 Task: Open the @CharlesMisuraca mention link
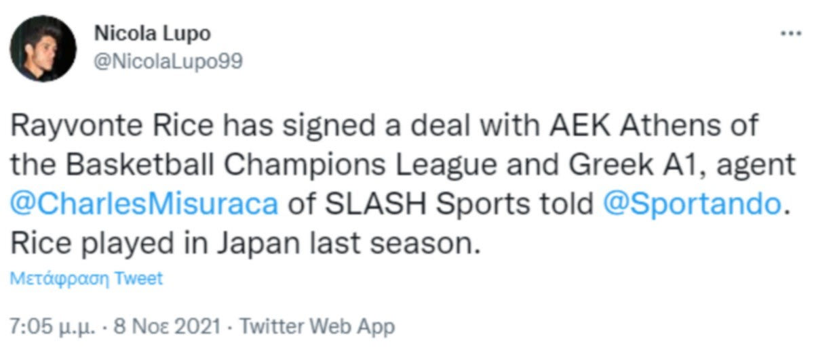pos(145,204)
